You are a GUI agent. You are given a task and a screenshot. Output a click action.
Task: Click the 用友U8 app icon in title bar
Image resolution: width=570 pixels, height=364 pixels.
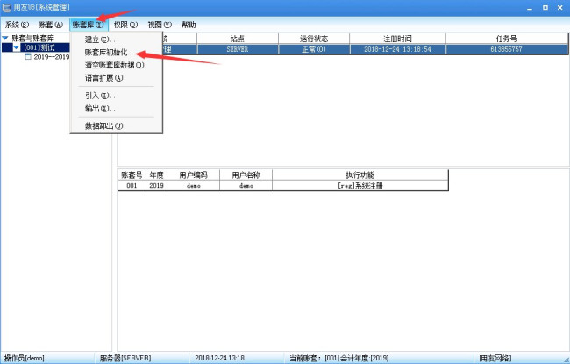pyautogui.click(x=6, y=7)
